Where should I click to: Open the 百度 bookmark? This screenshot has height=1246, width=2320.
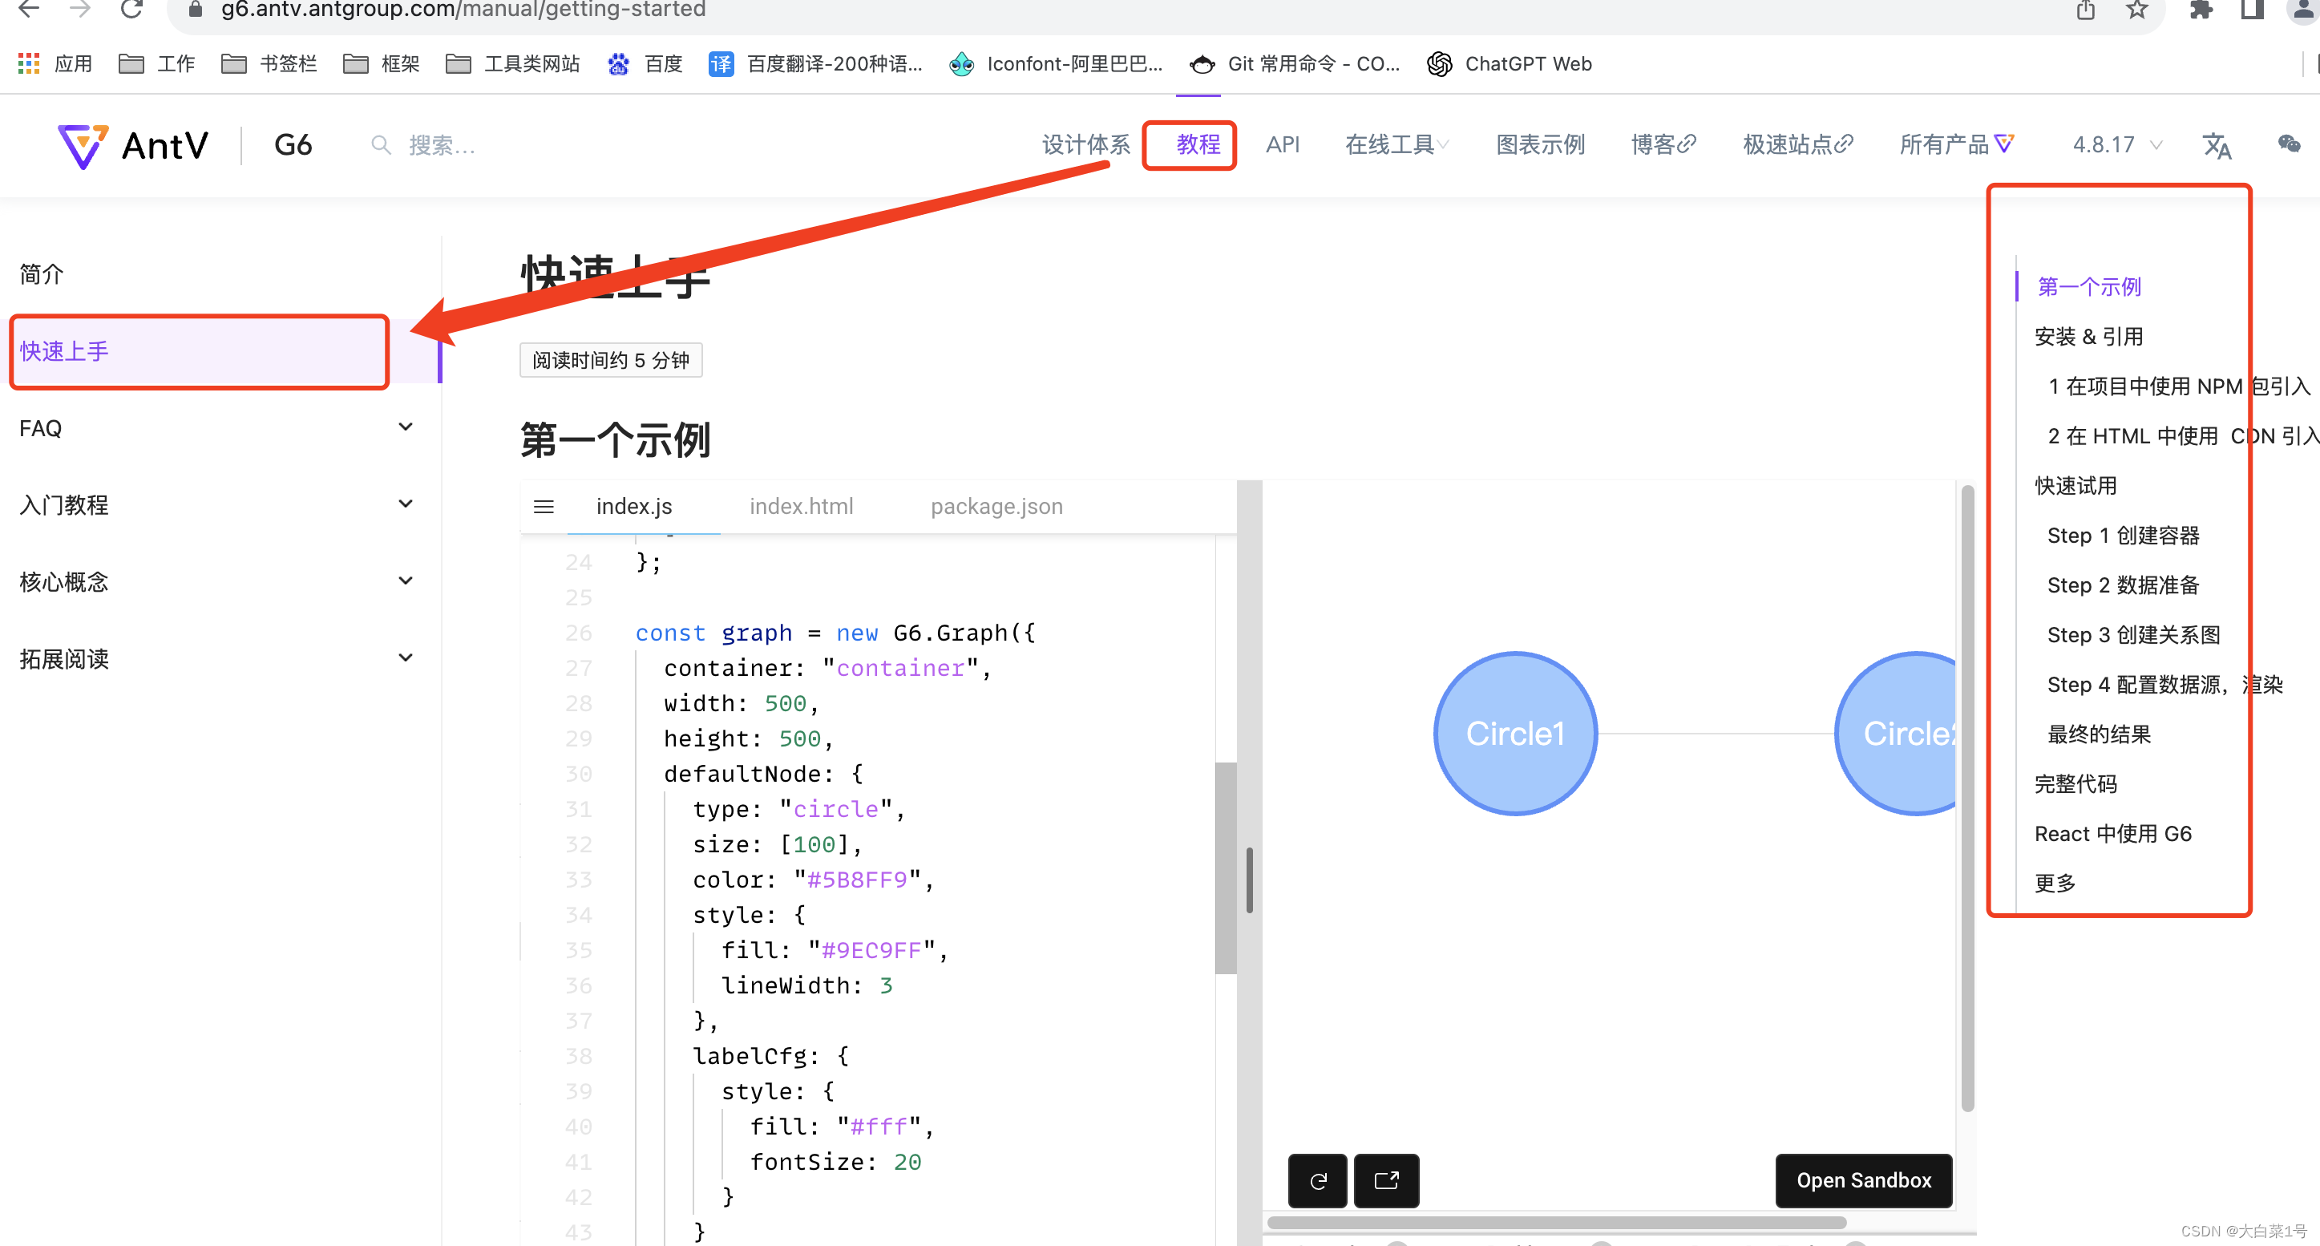point(645,64)
